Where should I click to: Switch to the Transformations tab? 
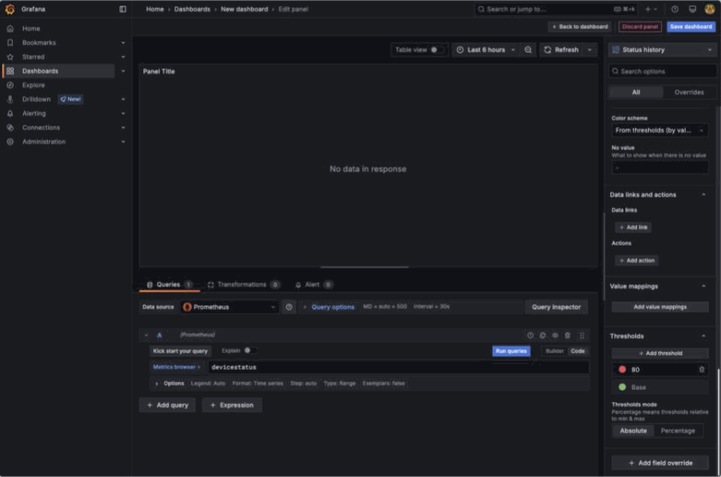click(x=243, y=284)
